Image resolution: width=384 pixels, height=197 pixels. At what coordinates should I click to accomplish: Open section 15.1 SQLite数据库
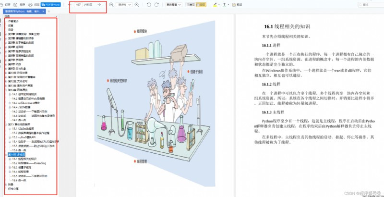(23, 129)
